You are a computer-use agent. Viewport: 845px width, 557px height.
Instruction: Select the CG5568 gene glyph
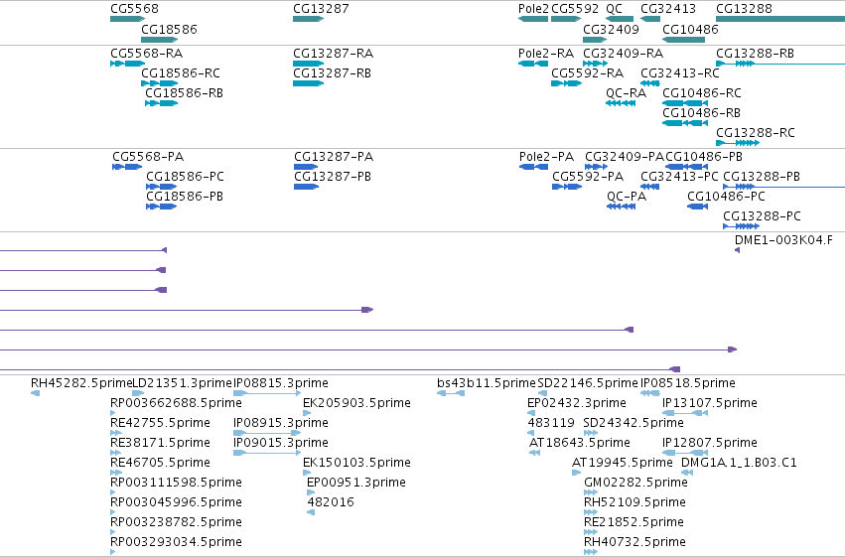coord(128,19)
